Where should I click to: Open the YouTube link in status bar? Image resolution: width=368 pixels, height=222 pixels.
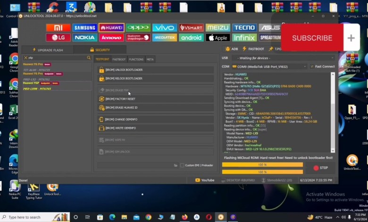click(x=204, y=180)
